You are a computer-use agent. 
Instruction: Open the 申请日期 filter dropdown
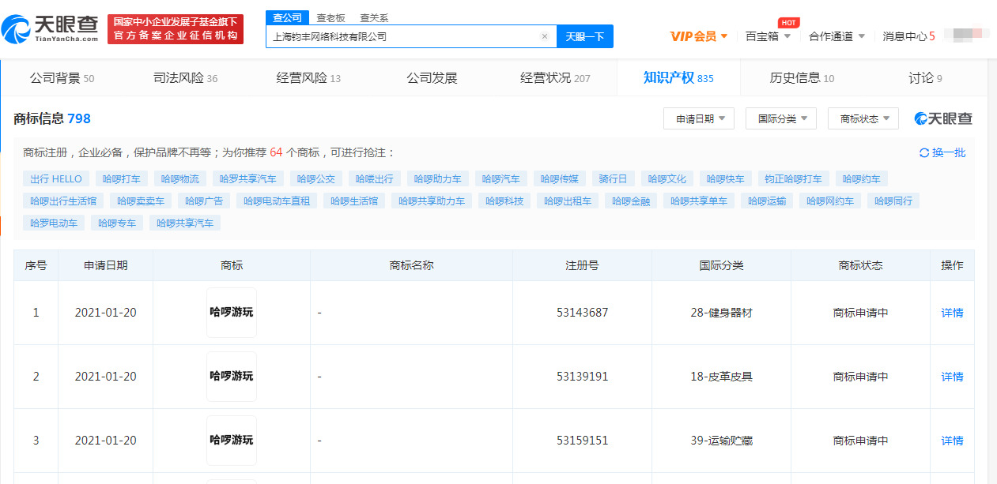tap(701, 118)
